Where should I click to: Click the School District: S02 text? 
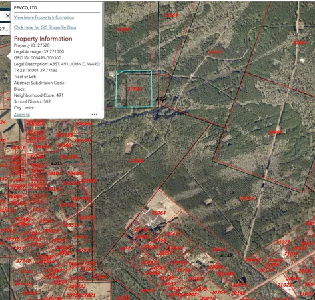click(x=32, y=101)
